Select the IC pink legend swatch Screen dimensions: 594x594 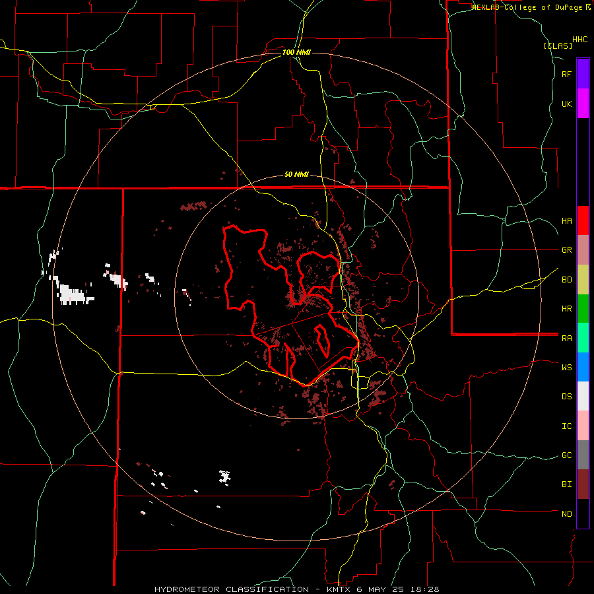coord(583,426)
